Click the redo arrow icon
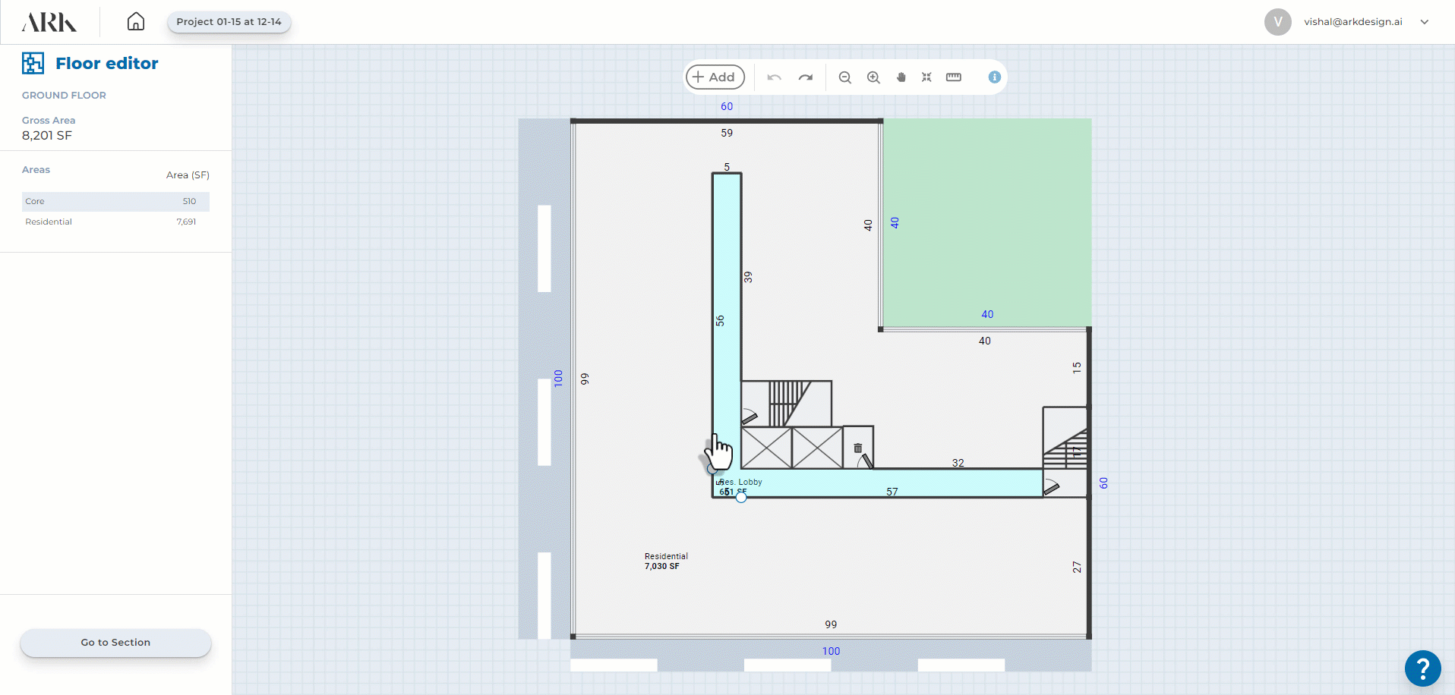Screen dimensions: 1455x695 [x=806, y=77]
